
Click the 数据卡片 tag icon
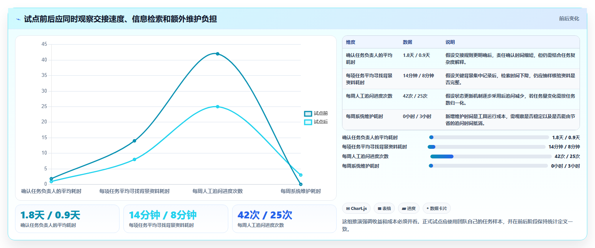[428, 208]
